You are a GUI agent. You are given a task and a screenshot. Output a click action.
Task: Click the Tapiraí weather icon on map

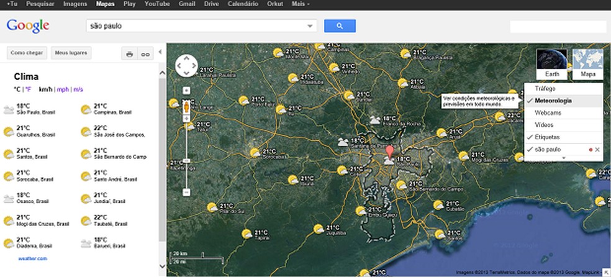[247, 234]
